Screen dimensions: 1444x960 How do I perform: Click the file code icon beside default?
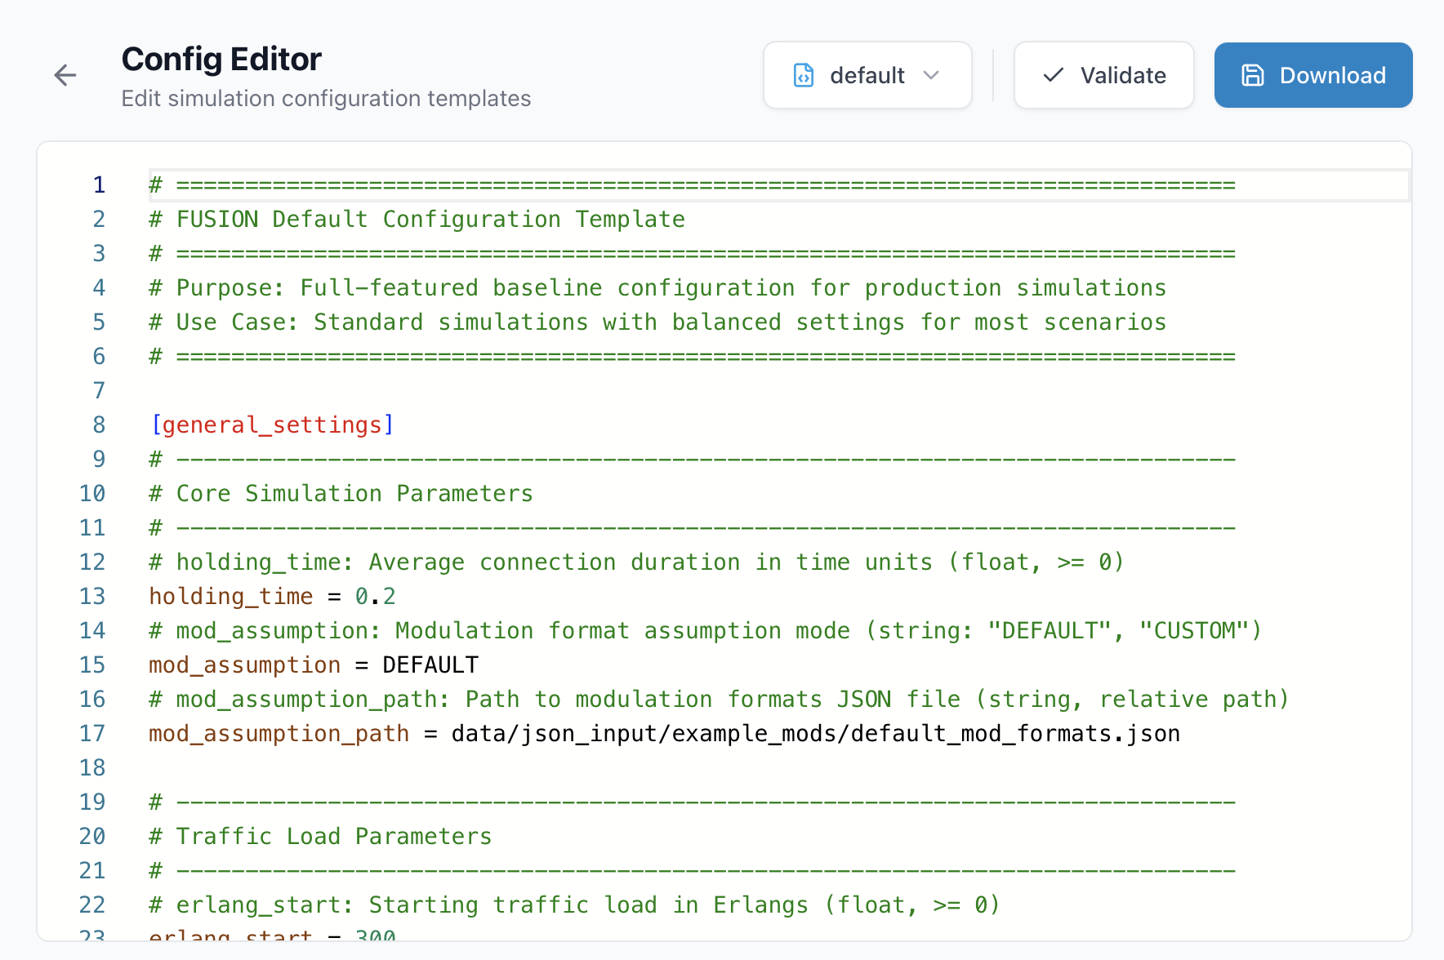click(804, 75)
